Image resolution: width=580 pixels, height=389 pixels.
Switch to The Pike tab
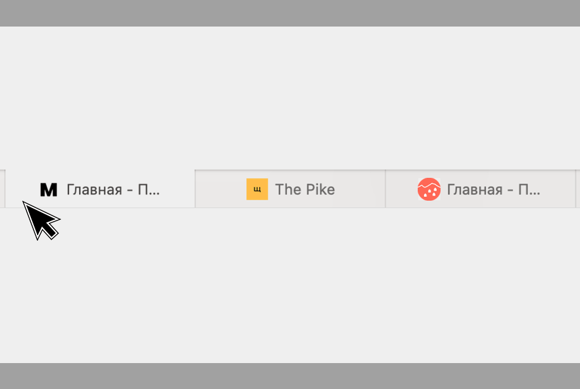coord(291,189)
